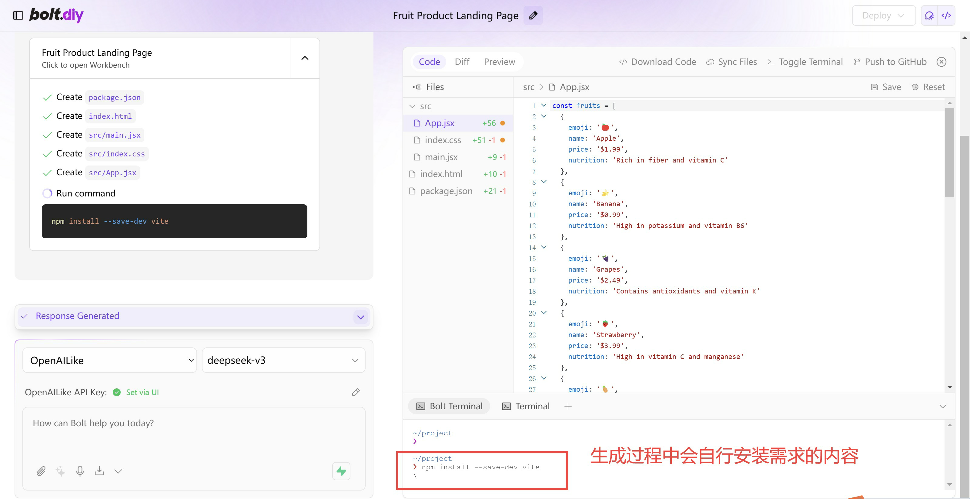Click the pencil icon to edit the project title
970x499 pixels.
pos(533,15)
